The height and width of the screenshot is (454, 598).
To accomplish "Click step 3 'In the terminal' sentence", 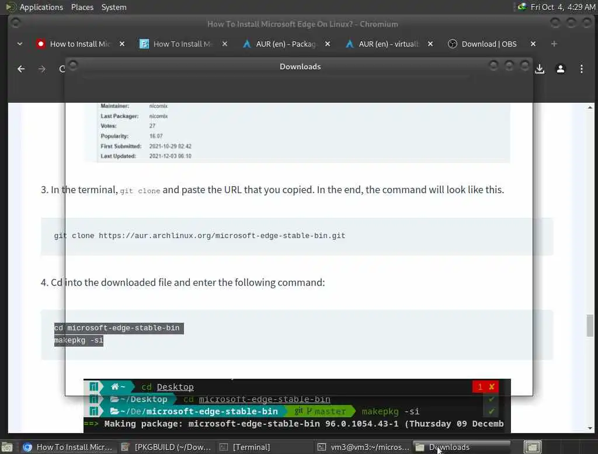I will [x=272, y=190].
